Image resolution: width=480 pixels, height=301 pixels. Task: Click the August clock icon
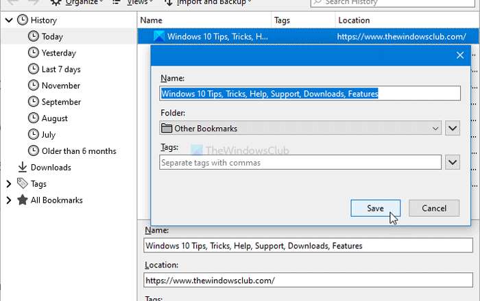pos(34,118)
